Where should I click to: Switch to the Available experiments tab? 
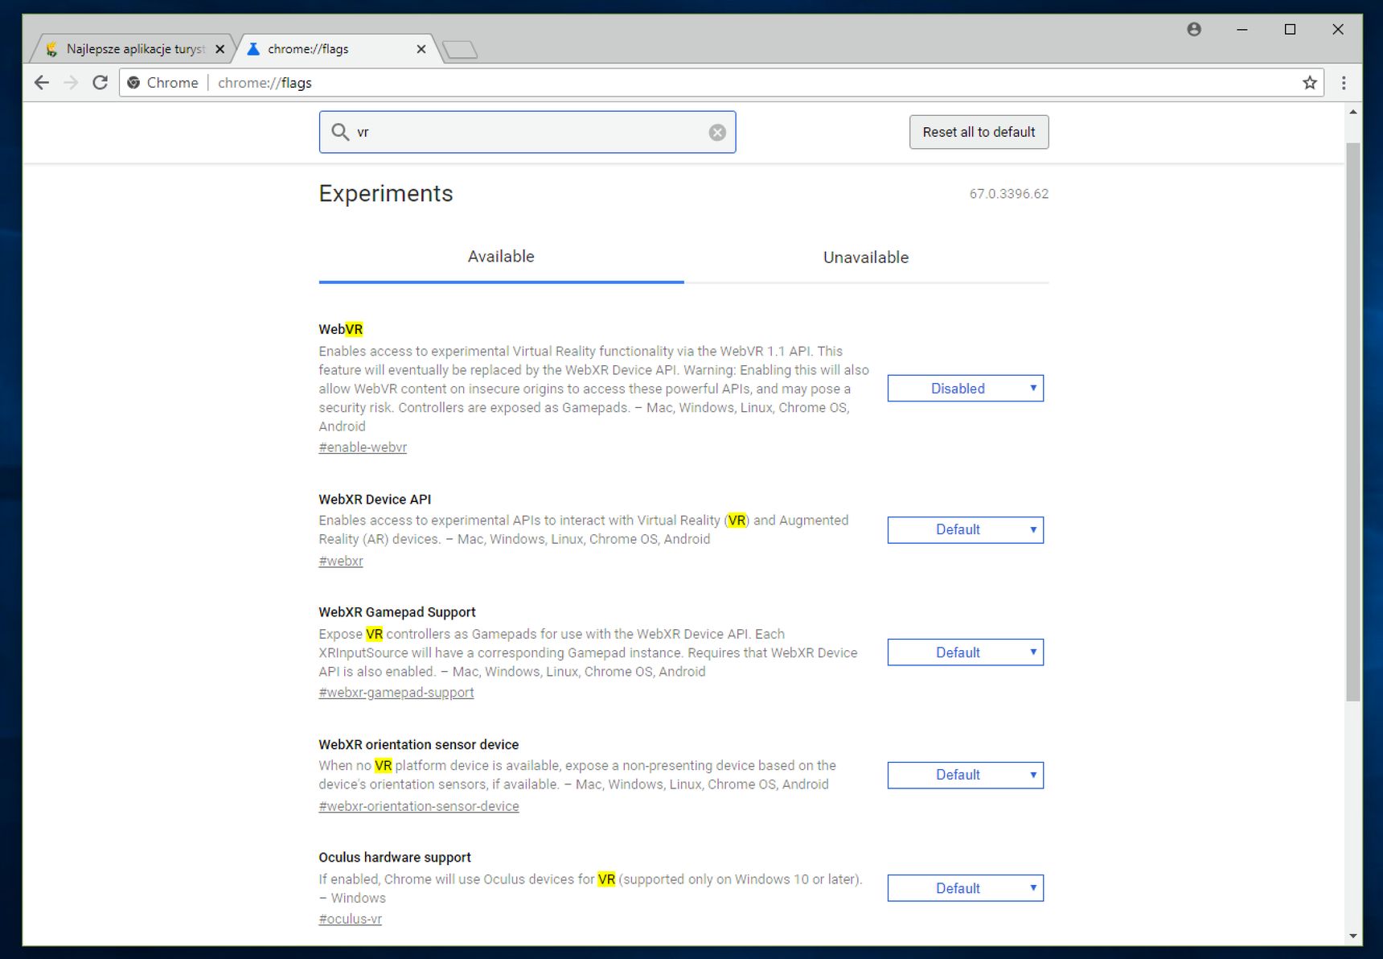501,257
